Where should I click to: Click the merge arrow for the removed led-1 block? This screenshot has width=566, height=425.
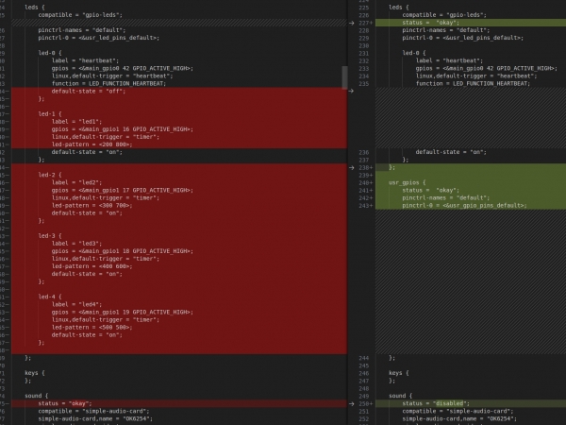(x=352, y=91)
